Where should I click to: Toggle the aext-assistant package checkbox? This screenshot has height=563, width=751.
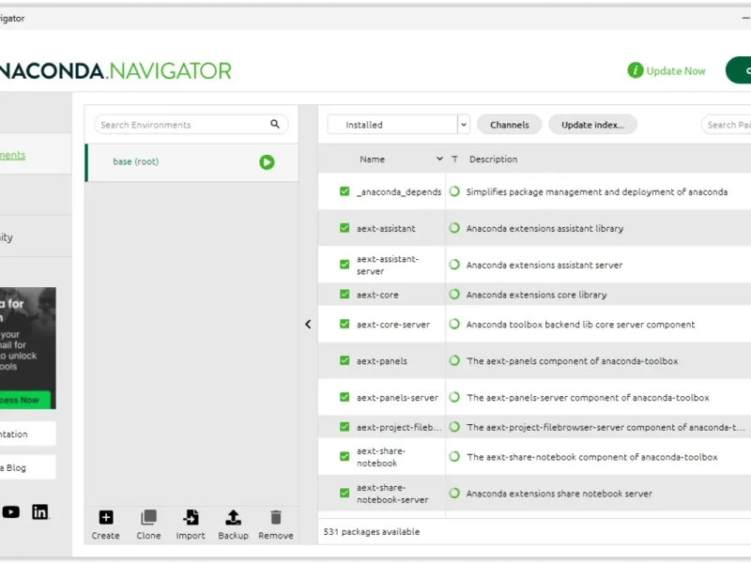pyautogui.click(x=345, y=228)
